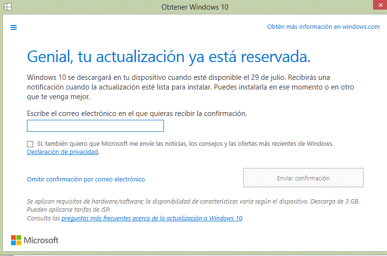The width and height of the screenshot is (387, 256).
Task: Click the 'Enviar confirmación' button
Action: (x=303, y=178)
